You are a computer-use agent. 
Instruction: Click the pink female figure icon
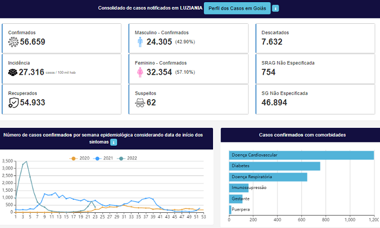(140, 72)
